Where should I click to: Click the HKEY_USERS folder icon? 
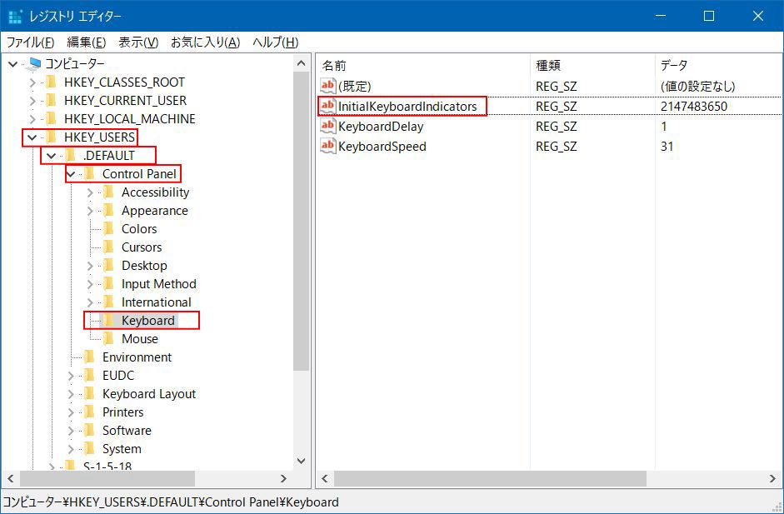click(51, 137)
